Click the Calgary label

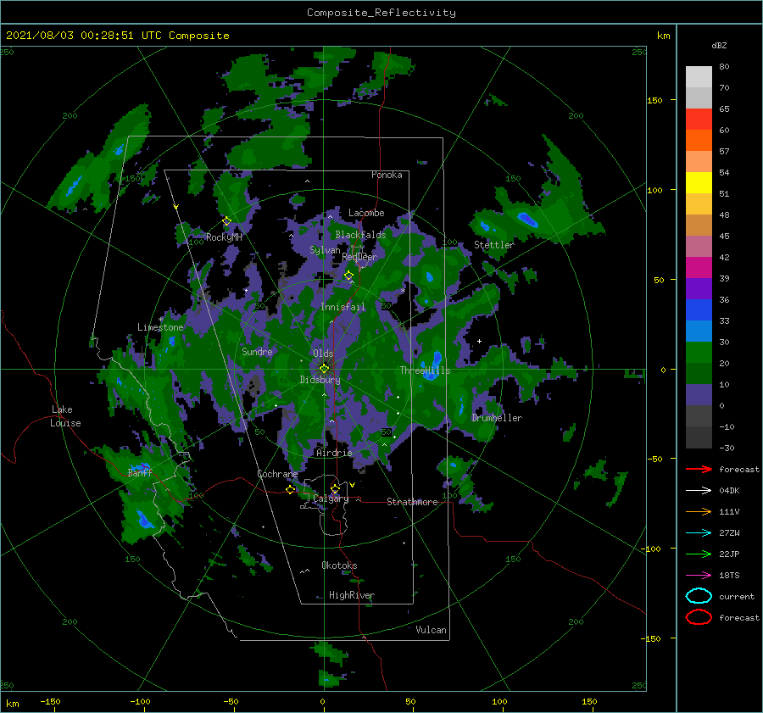[331, 499]
